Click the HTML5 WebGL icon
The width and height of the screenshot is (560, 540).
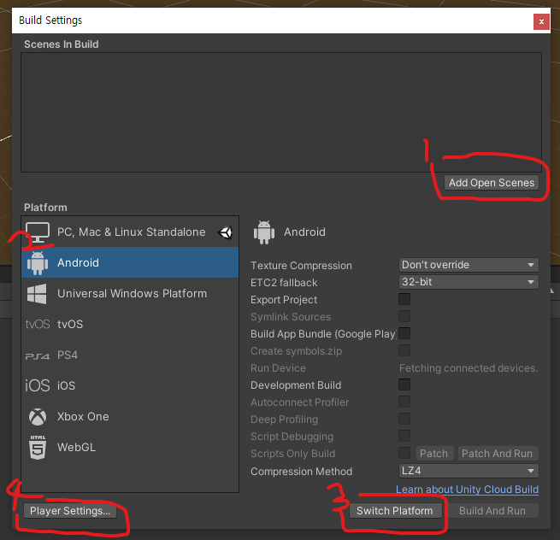coord(38,447)
